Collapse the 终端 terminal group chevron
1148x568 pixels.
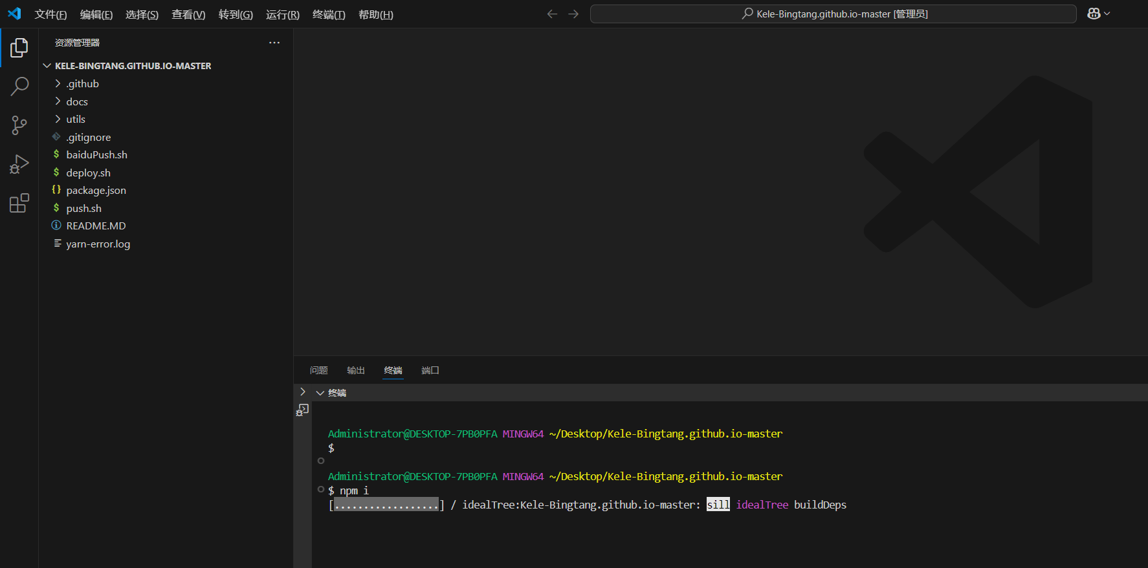tap(320, 393)
